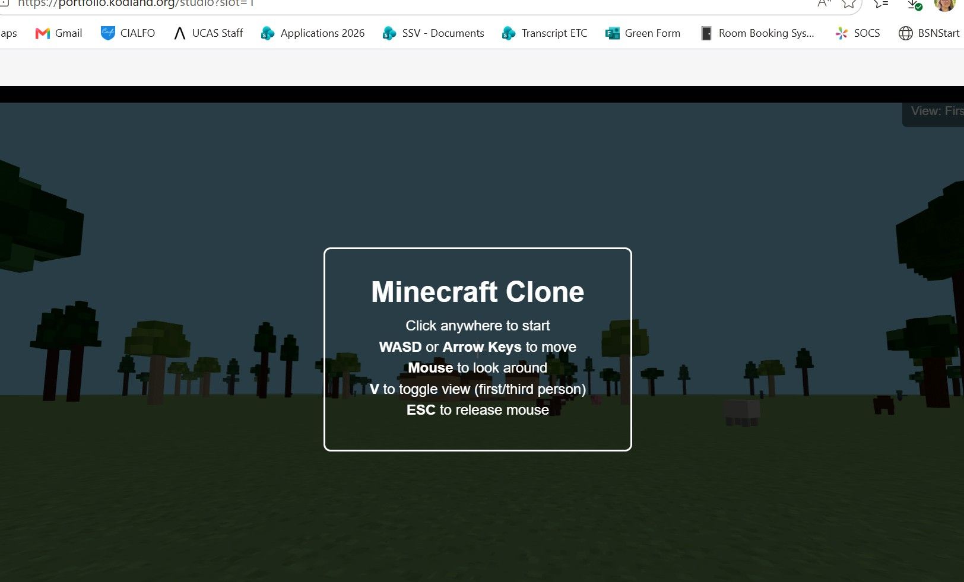Click the downloads icon with green checkmark

tap(914, 4)
